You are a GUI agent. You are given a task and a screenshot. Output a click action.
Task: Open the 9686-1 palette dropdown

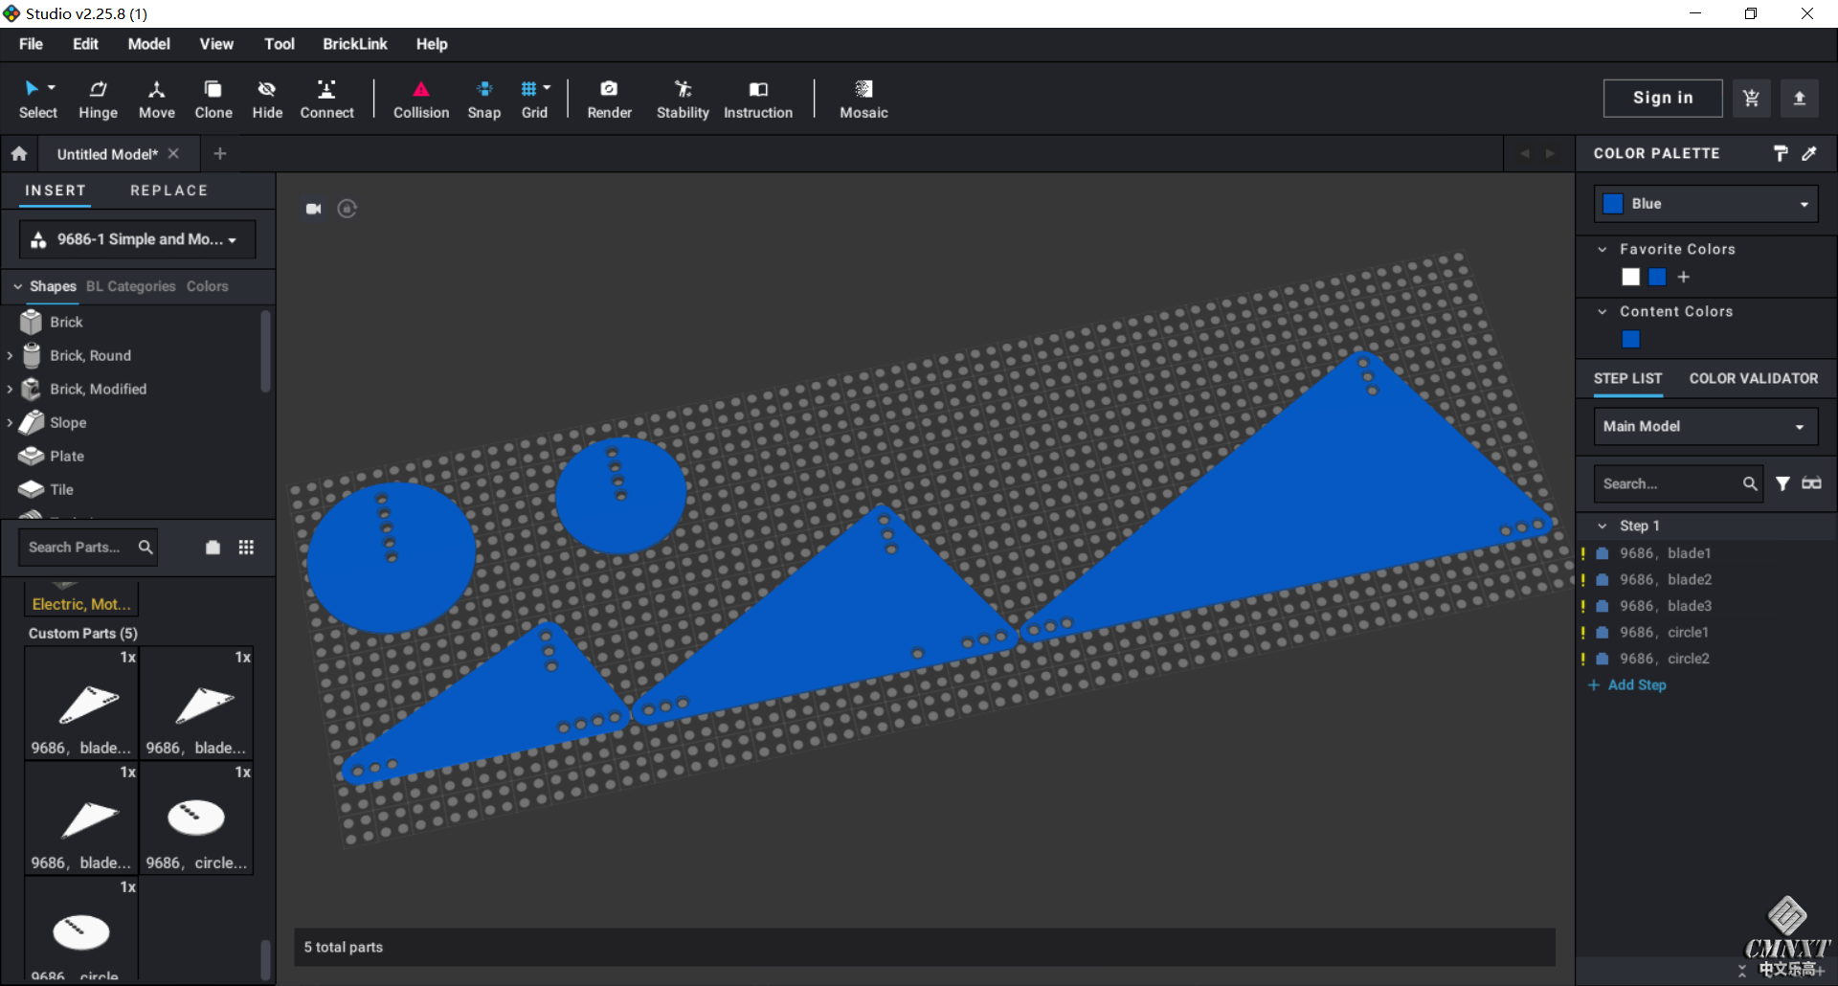[138, 239]
